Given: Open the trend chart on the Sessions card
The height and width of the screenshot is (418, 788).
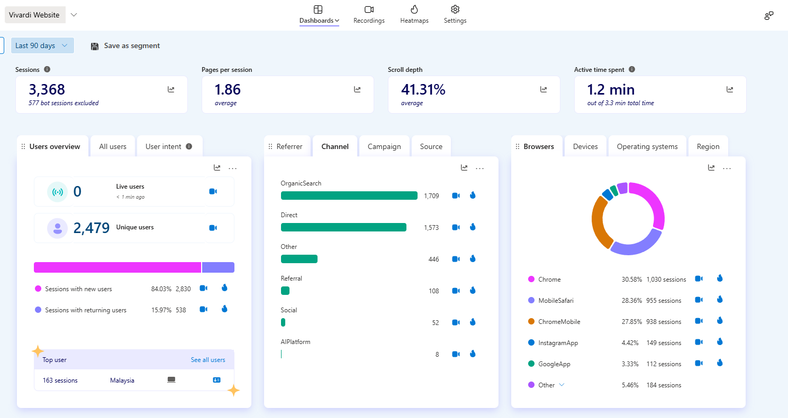Looking at the screenshot, I should coord(171,89).
